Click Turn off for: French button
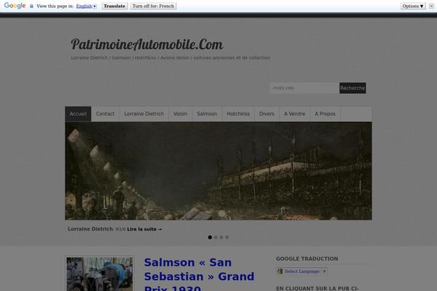Screen dimensions: 437x291 pos(153,6)
